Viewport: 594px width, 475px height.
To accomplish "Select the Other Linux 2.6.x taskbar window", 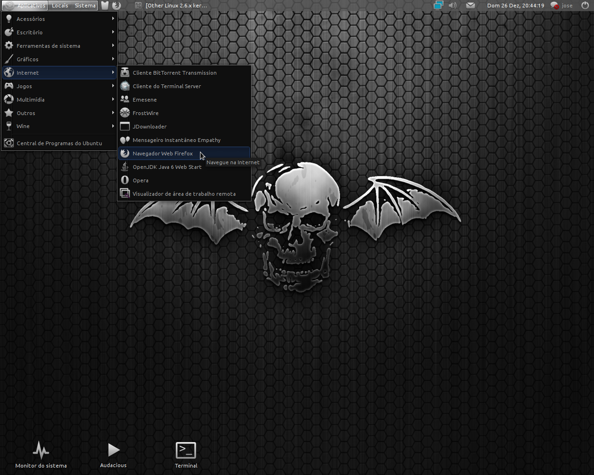I will (x=171, y=6).
